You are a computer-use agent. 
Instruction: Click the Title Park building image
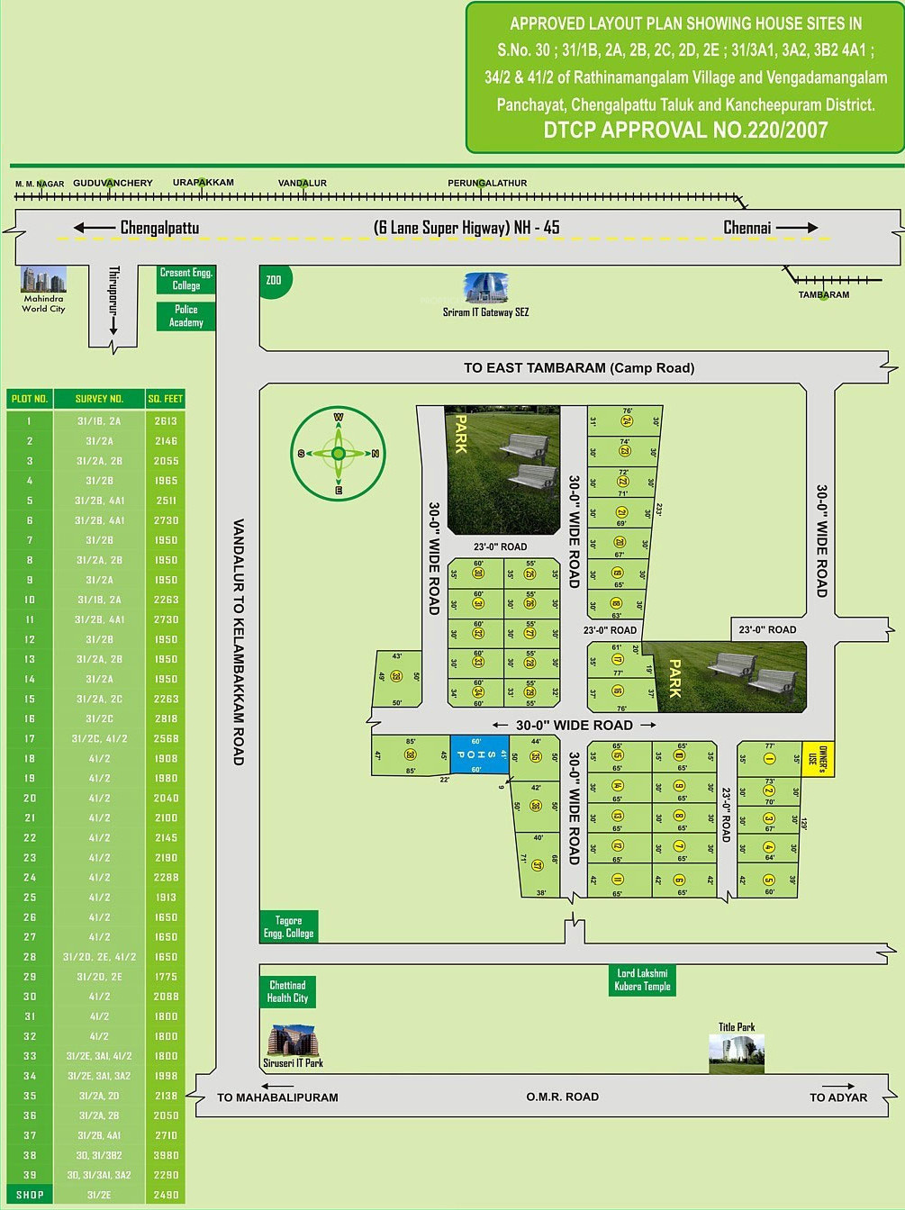737,1053
